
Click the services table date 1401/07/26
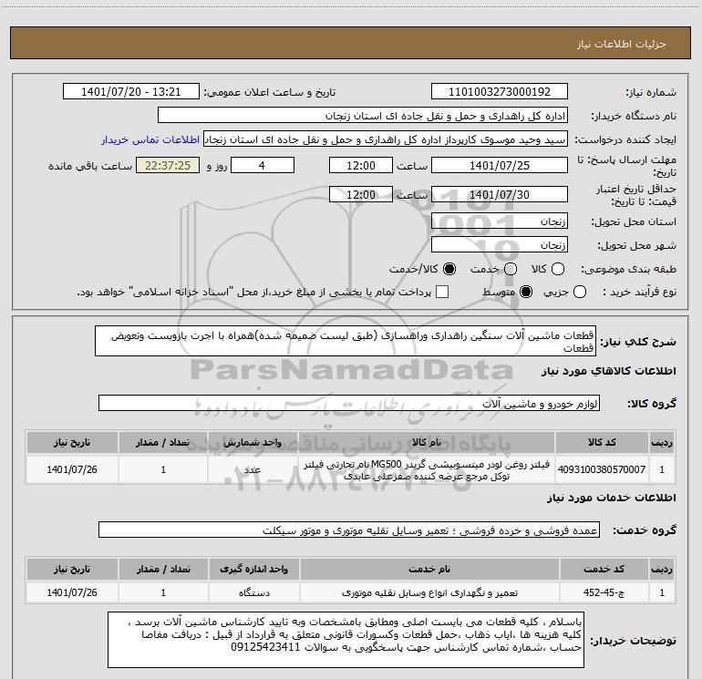click(72, 592)
